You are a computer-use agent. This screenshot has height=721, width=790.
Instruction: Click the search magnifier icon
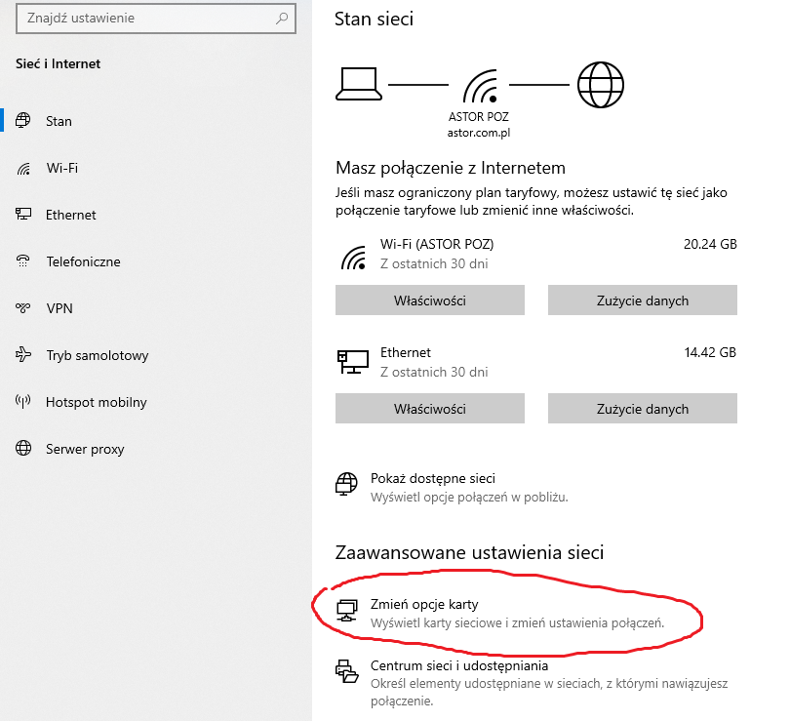pos(282,19)
